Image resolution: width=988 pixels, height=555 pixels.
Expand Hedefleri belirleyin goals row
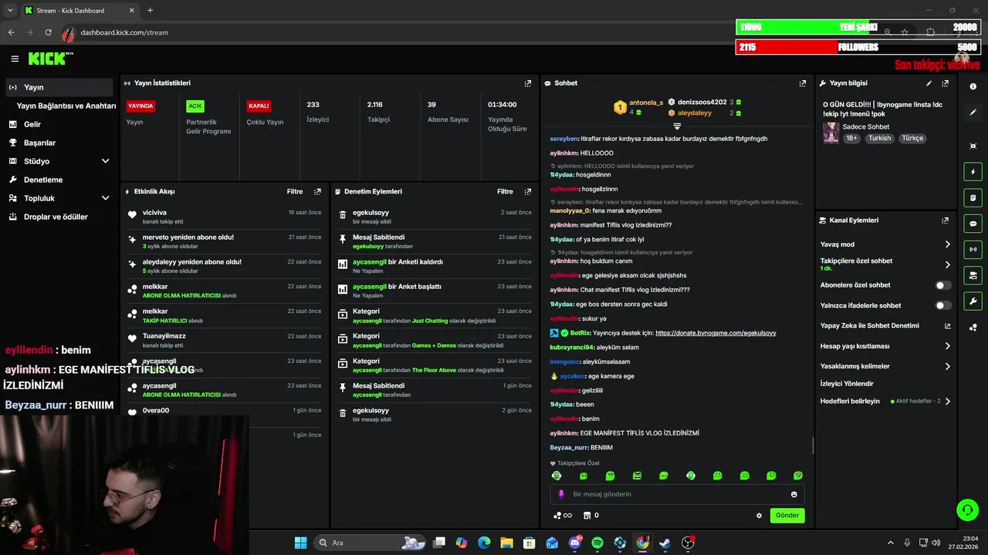point(885,401)
